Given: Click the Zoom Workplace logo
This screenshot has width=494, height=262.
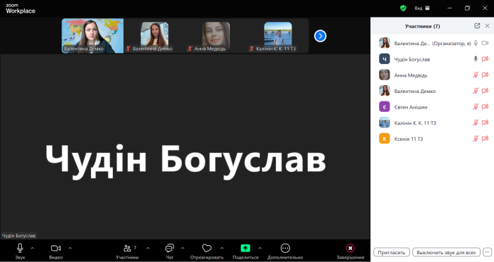Looking at the screenshot, I should coord(20,9).
